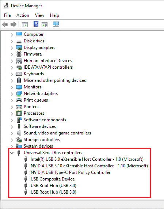The width and height of the screenshot is (164, 209).
Task: Select the Processors chip icon
Action: [19, 113]
